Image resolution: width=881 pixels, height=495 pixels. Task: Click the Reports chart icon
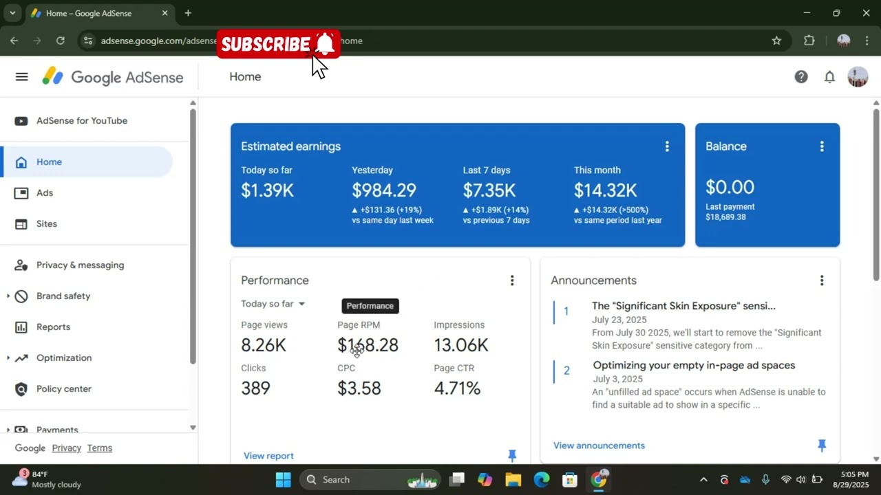[21, 327]
